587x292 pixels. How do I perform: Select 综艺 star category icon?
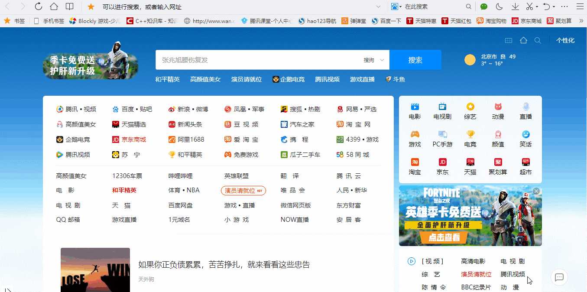(470, 111)
